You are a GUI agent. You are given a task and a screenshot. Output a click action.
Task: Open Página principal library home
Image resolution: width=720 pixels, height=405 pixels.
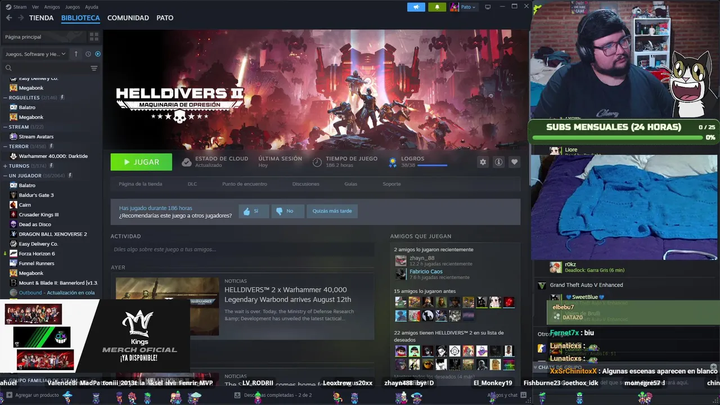click(44, 37)
